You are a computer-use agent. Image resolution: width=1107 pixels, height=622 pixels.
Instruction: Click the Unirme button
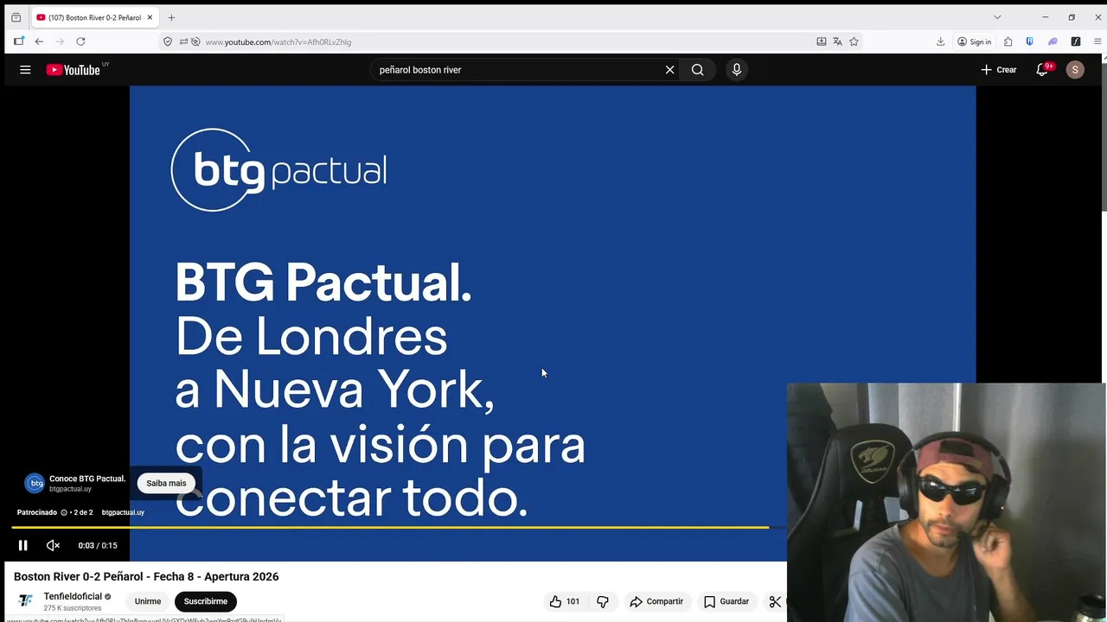[148, 601]
